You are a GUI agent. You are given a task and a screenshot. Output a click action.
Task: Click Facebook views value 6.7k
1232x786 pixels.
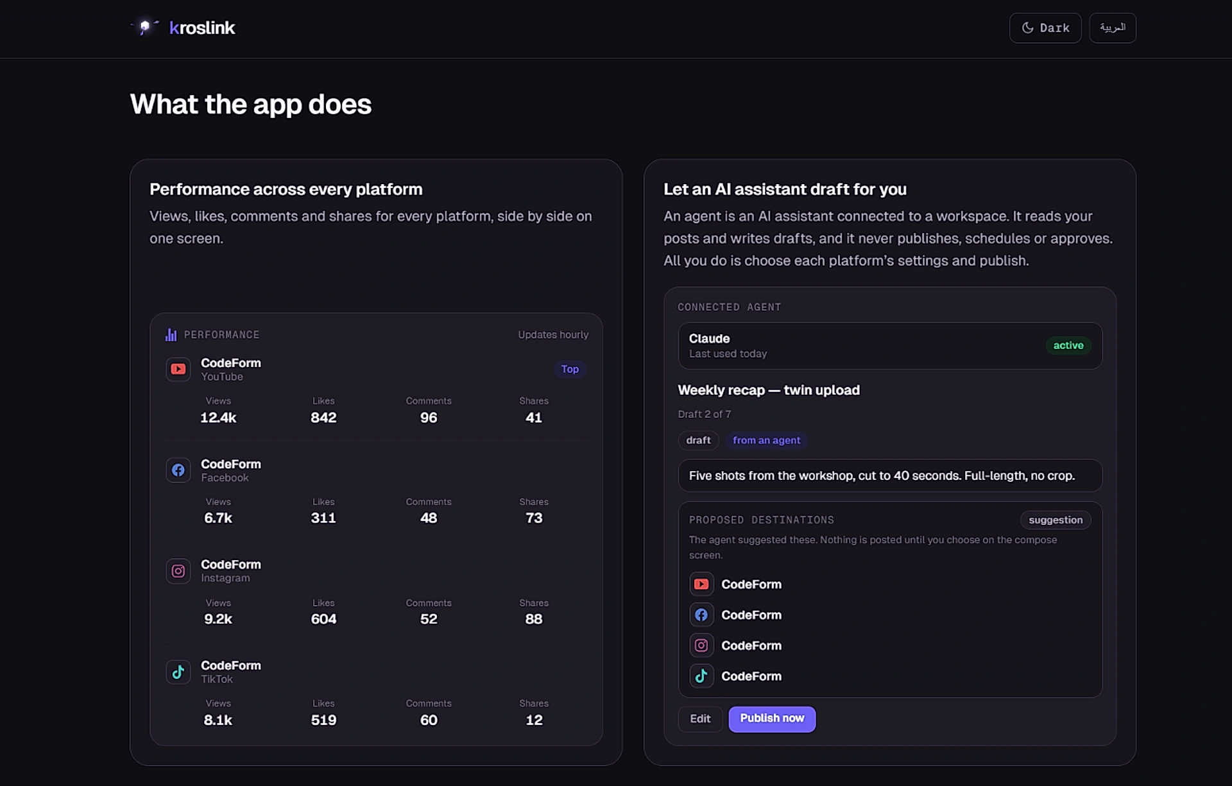coord(218,518)
